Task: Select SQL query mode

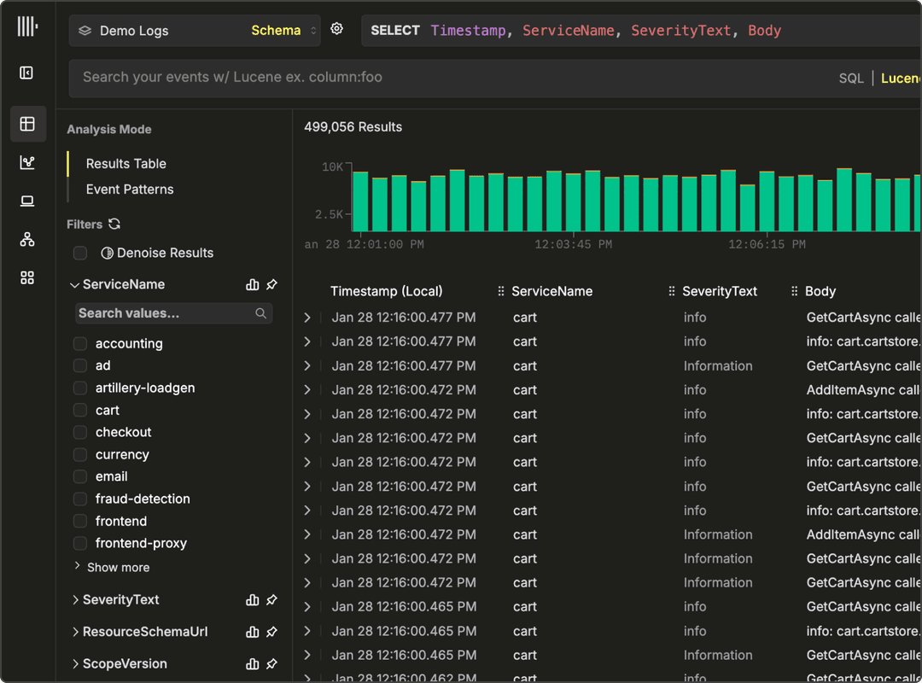Action: 850,78
